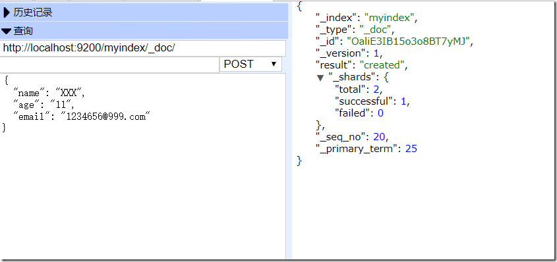Click inside the JSON request body editor

(143, 166)
